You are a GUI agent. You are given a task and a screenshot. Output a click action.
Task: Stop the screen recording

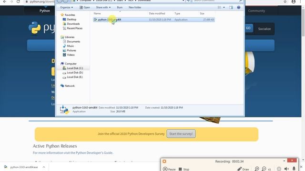coord(184,169)
